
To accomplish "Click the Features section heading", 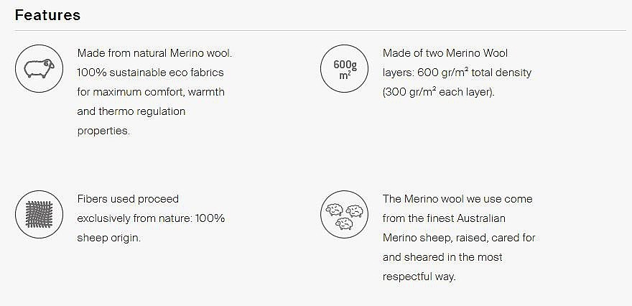I will pos(47,15).
